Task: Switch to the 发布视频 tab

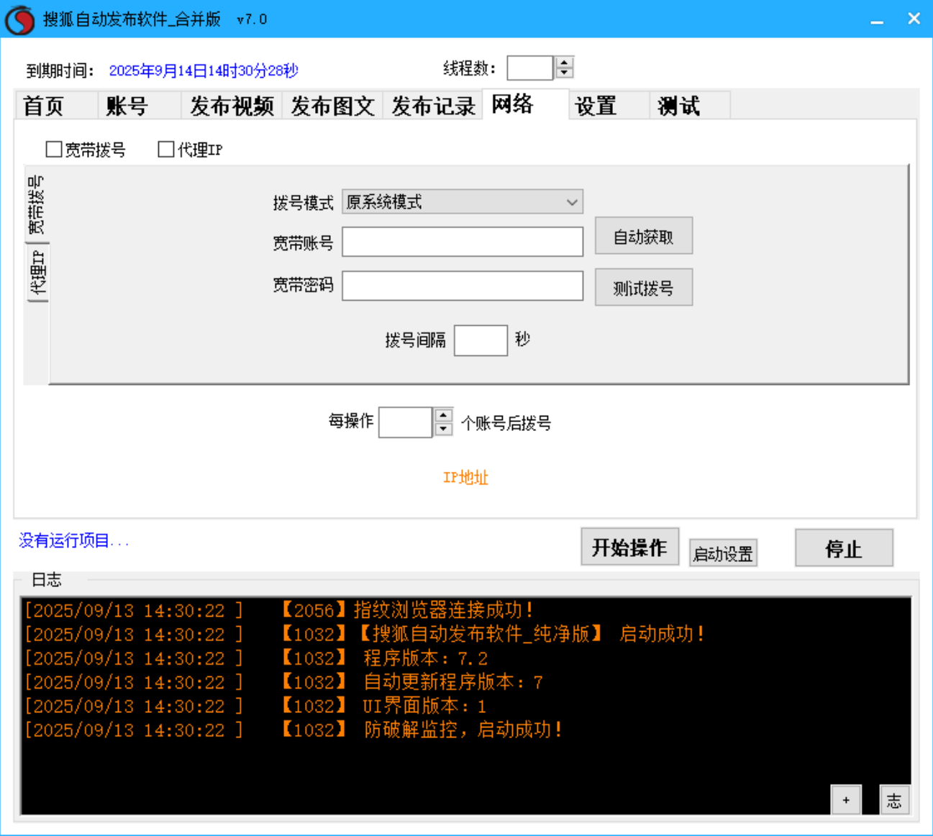Action: coord(230,106)
